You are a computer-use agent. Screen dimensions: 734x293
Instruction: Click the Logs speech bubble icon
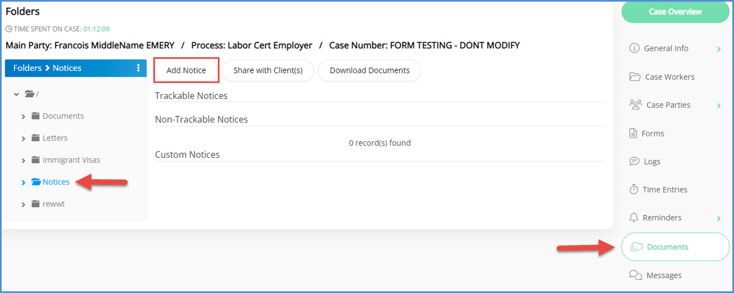(x=634, y=161)
